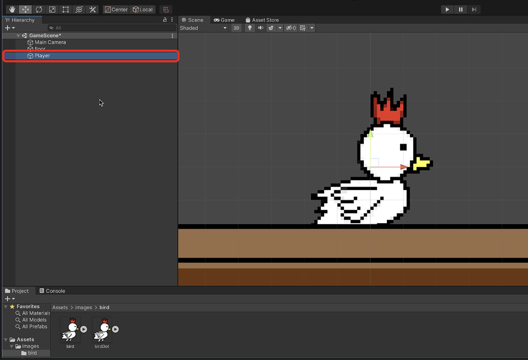Select the All Prefabs search filter
Viewport: 528px width, 360px height.
[31, 327]
